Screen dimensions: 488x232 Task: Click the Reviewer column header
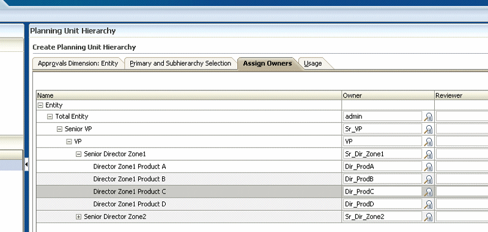pos(461,95)
